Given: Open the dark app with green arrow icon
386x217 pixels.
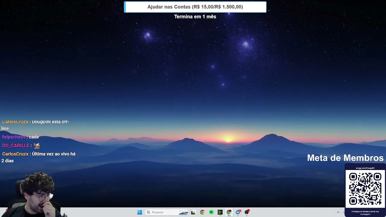Looking at the screenshot, I should (x=220, y=212).
